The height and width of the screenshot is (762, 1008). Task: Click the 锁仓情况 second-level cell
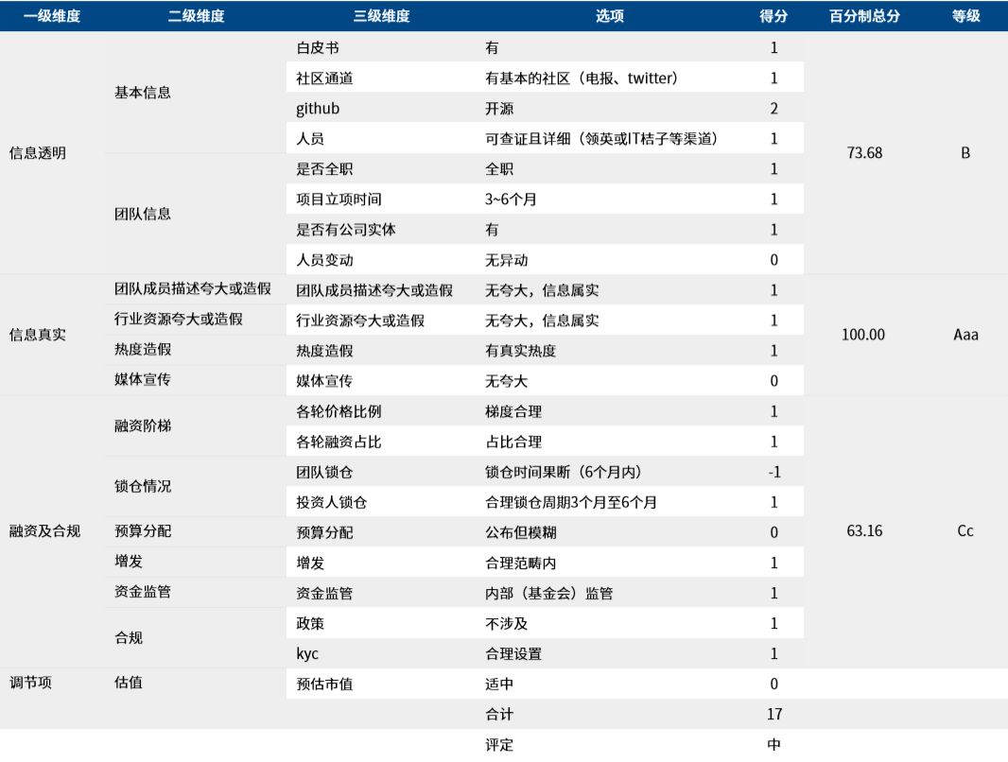point(143,486)
